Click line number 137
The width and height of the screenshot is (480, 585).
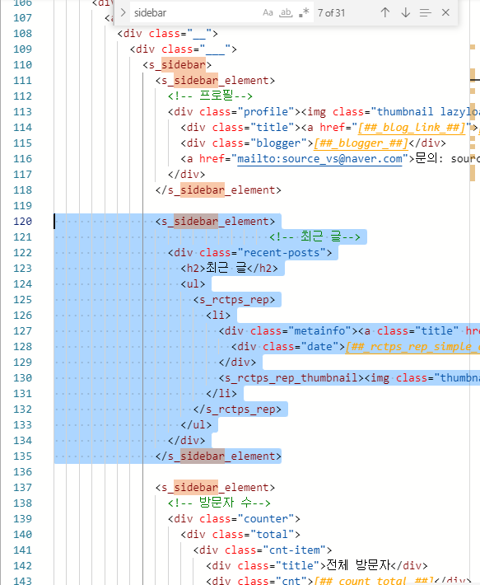(23, 488)
